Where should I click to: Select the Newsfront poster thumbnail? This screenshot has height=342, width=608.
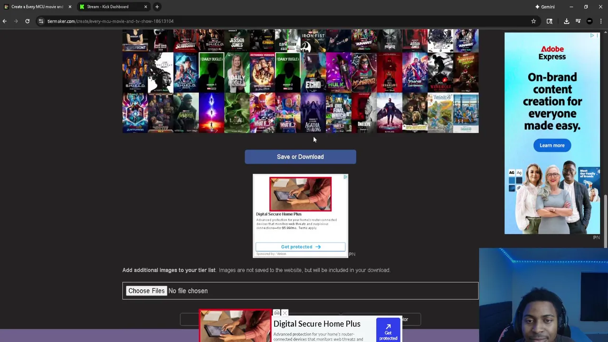[135, 40]
